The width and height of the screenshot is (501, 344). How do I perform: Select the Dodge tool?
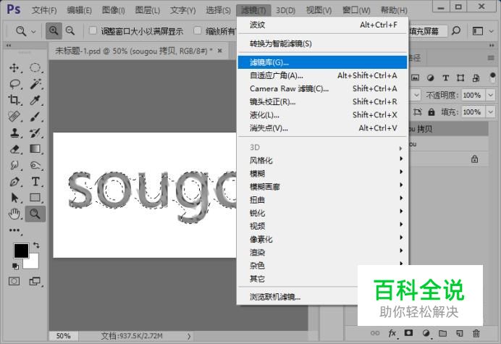click(35, 165)
